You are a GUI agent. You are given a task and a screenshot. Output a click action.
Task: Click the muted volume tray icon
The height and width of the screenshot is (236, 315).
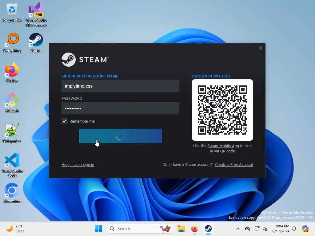pos(265,229)
